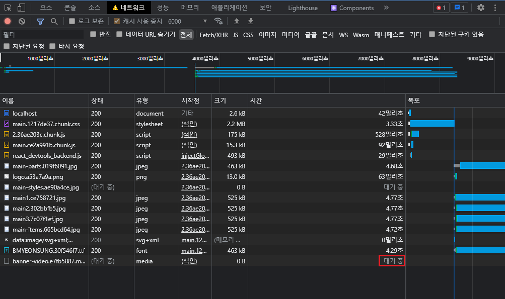Click the main-parts.019f6091.jpg image icon
This screenshot has width=505, height=299.
coord(7,166)
